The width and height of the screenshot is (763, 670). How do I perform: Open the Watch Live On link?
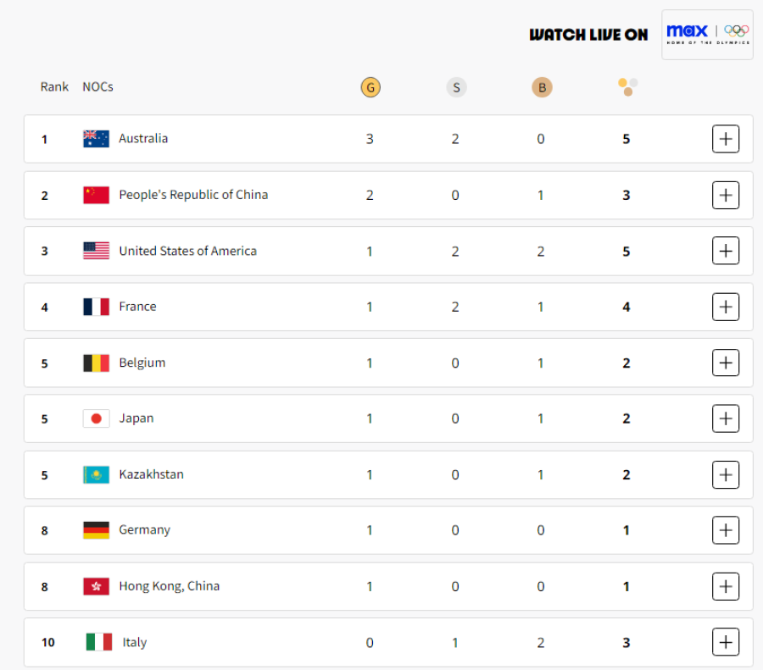(x=588, y=35)
